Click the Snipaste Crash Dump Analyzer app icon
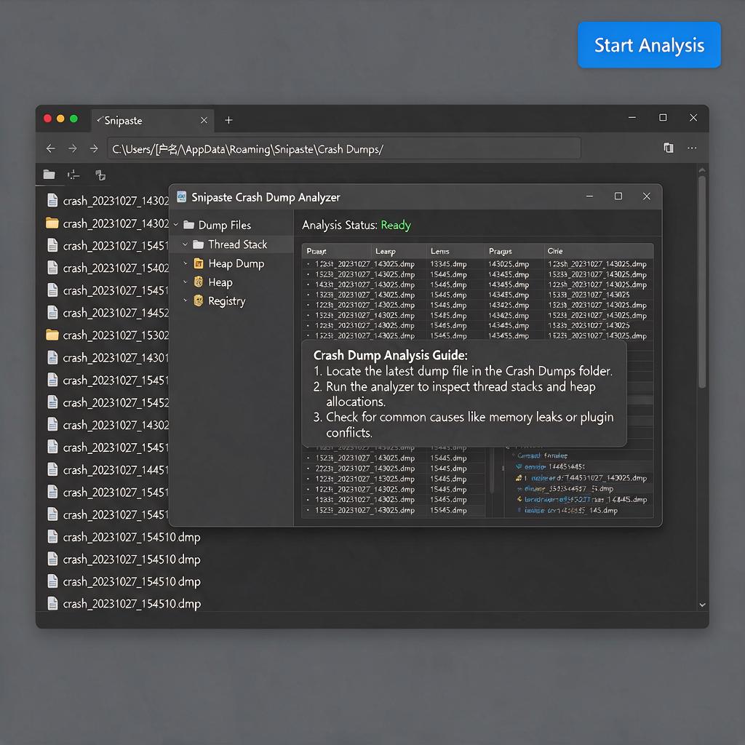Viewport: 745px width, 745px height. tap(181, 196)
